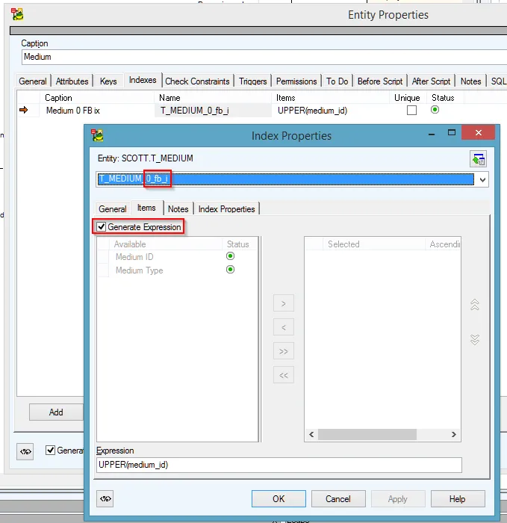
Task: Open the Keys tab
Action: (108, 81)
